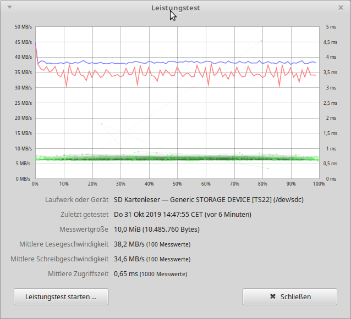Image resolution: width=351 pixels, height=319 pixels.
Task: Click the 0,65 ms access time value
Action: click(125, 273)
